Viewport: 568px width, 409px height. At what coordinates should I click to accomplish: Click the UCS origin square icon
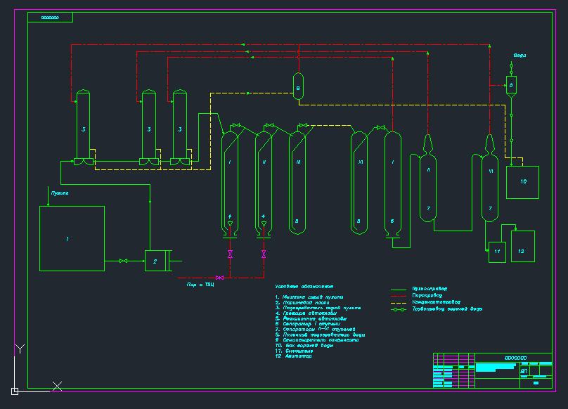(x=15, y=391)
